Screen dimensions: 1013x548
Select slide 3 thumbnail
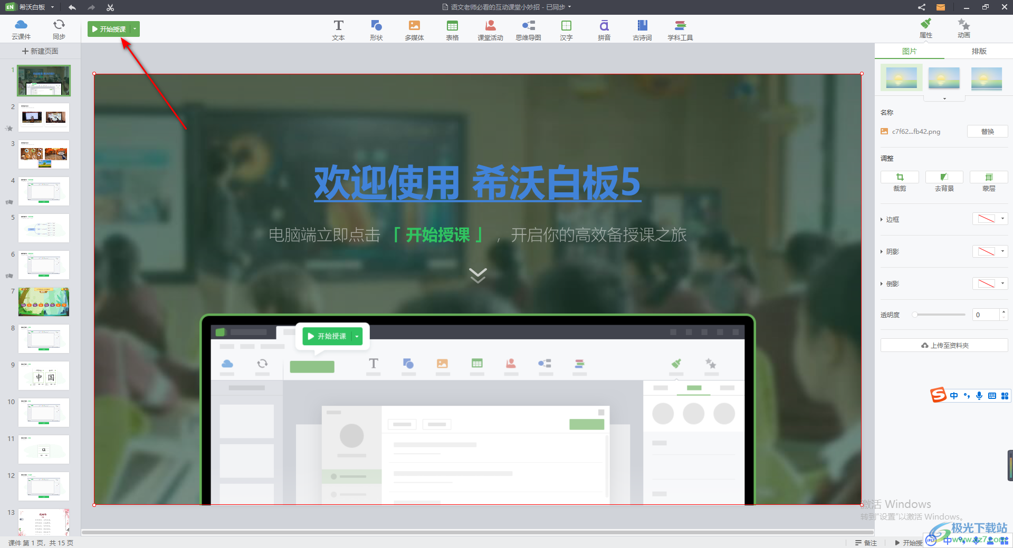pyautogui.click(x=44, y=154)
